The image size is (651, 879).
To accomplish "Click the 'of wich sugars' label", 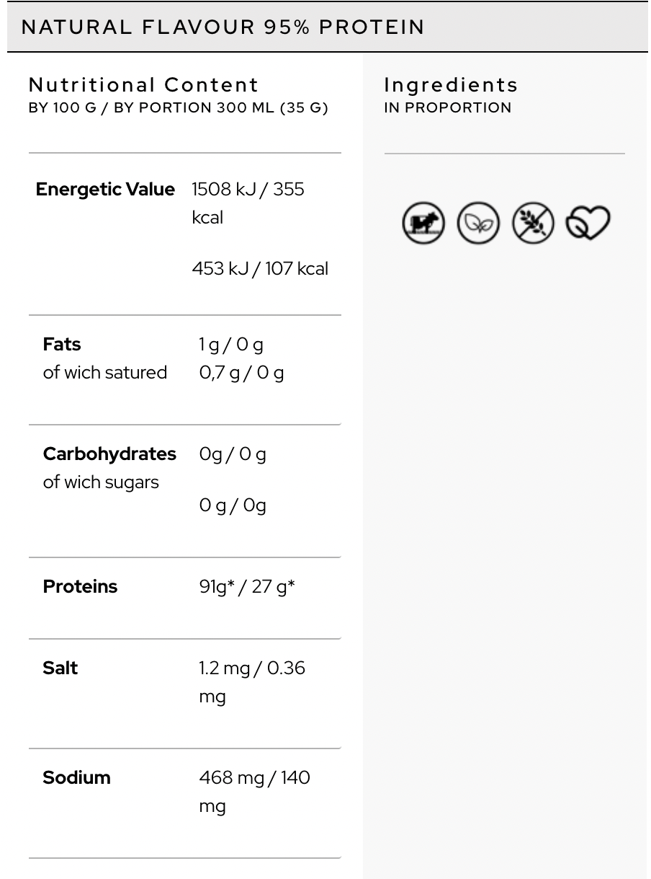I will [101, 482].
